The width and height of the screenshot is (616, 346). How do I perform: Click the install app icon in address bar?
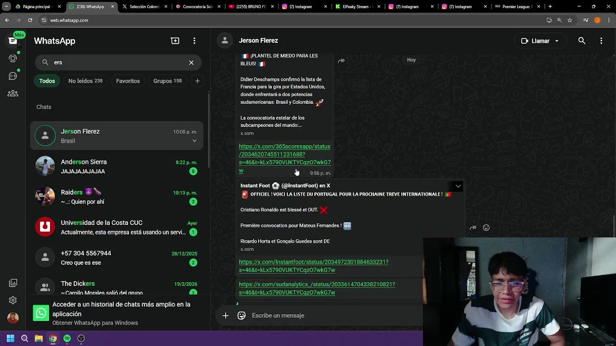click(549, 20)
